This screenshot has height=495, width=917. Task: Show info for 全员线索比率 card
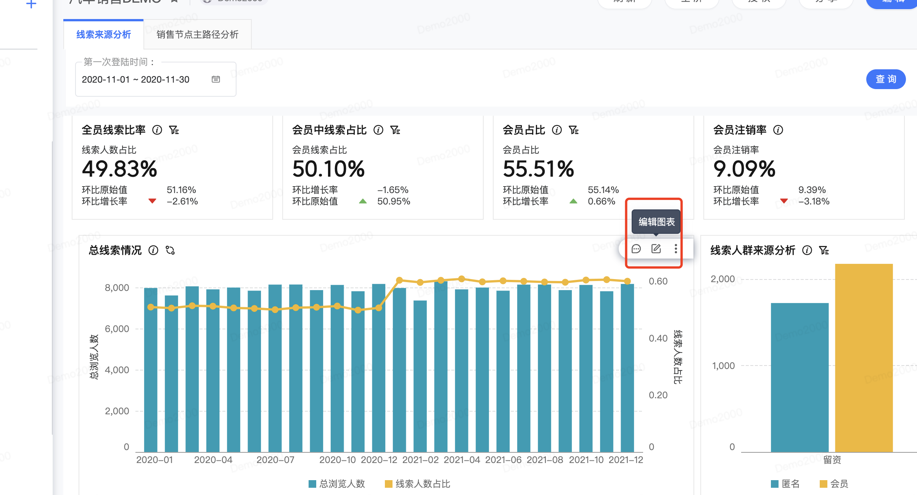coord(157,130)
